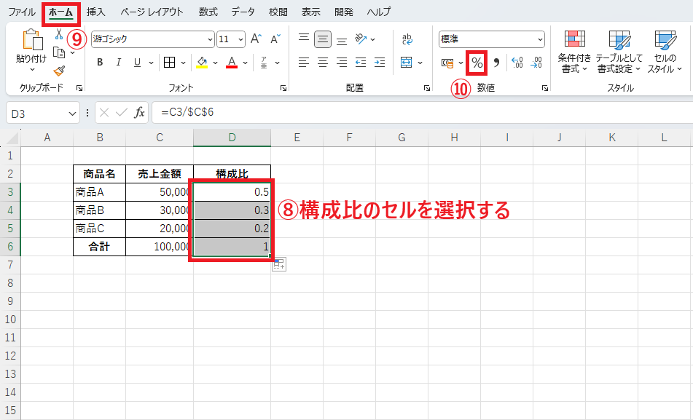
Task: Toggle center horizontal alignment
Action: (x=323, y=63)
